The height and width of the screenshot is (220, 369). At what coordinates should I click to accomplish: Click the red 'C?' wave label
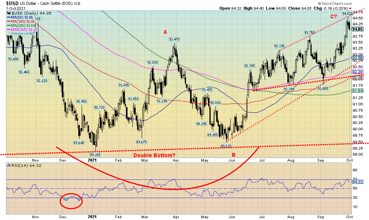[333, 17]
